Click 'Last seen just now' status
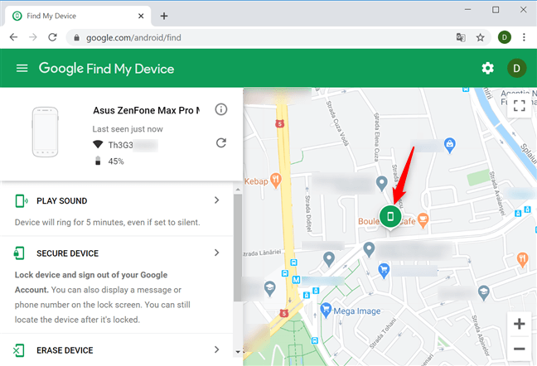 tap(128, 129)
